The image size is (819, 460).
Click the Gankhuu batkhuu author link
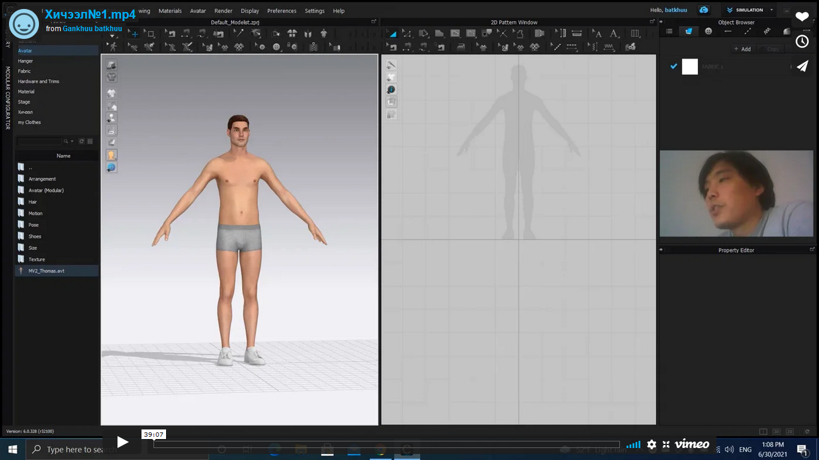point(92,29)
